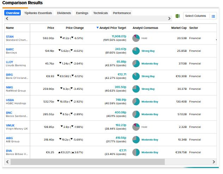223x174 pixels.
Task: Click STAN price 592.00p
Action: pos(48,38)
